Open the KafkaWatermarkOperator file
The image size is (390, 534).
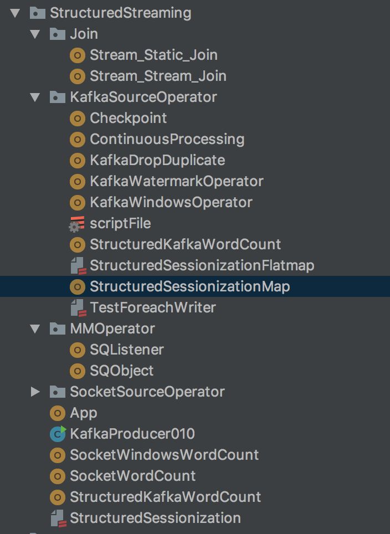pyautogui.click(x=176, y=181)
